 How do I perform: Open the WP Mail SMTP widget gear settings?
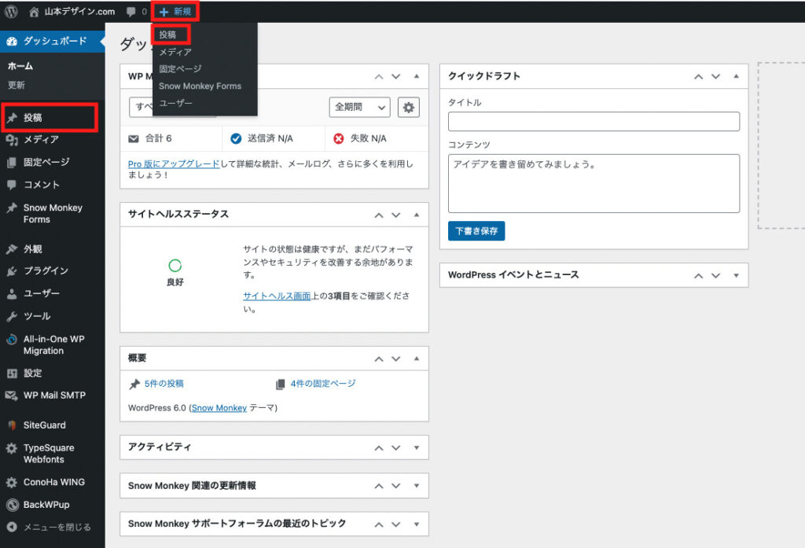point(409,108)
